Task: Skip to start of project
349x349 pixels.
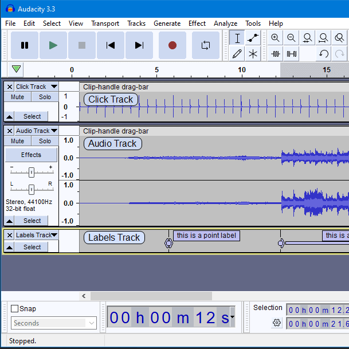Action: coord(111,45)
